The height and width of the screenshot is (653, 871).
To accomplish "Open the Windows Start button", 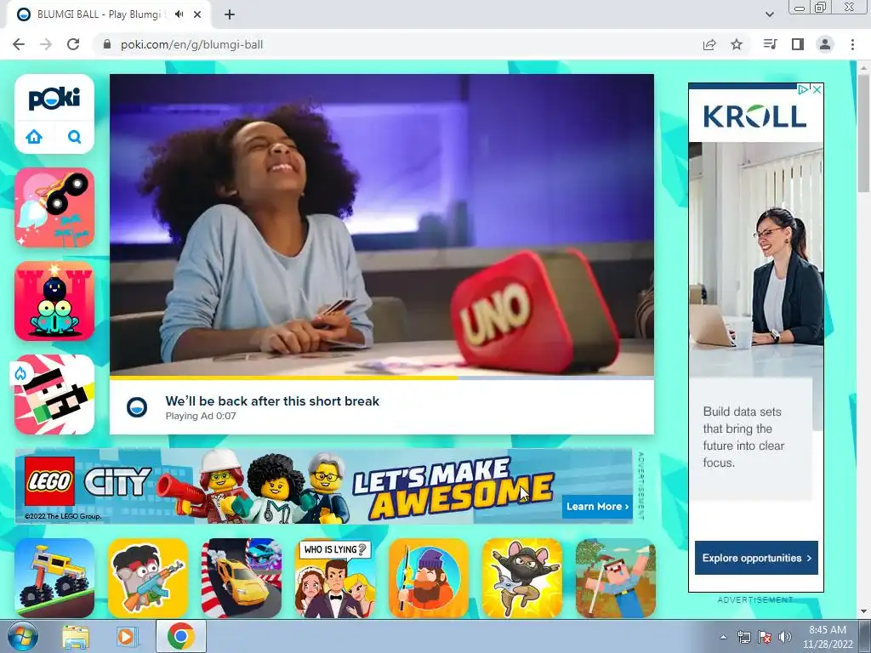I will tap(23, 636).
